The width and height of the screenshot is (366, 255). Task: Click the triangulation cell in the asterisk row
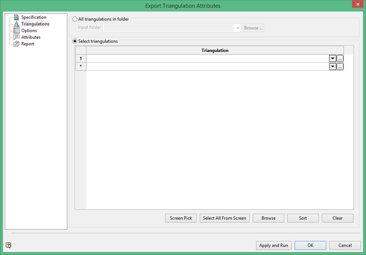pyautogui.click(x=208, y=66)
